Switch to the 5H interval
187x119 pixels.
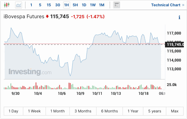point(75,5)
